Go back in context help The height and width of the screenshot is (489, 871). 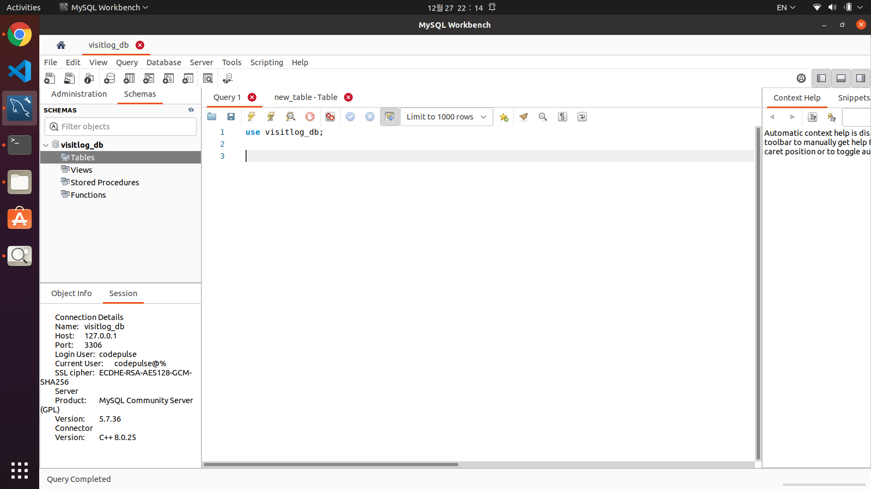pyautogui.click(x=772, y=117)
